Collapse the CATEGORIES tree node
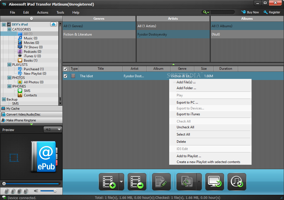The height and width of the screenshot is (200, 284). [x=9, y=29]
